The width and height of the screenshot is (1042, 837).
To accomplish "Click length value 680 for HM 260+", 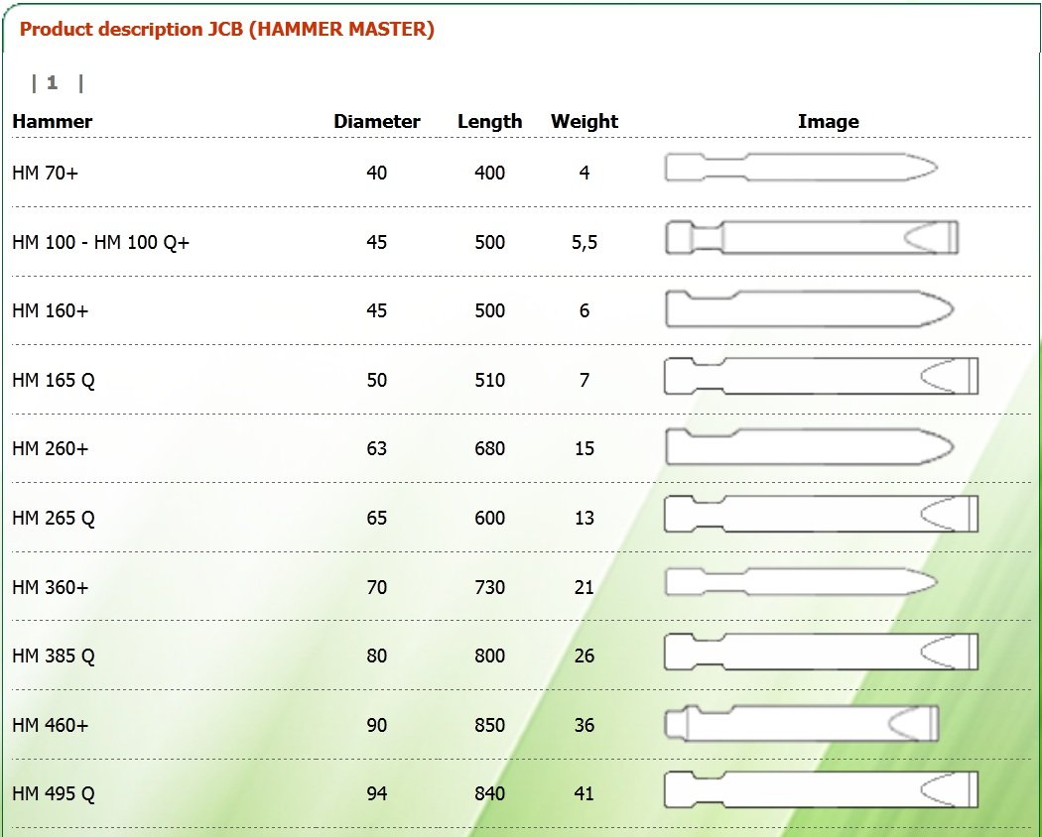I will (490, 448).
